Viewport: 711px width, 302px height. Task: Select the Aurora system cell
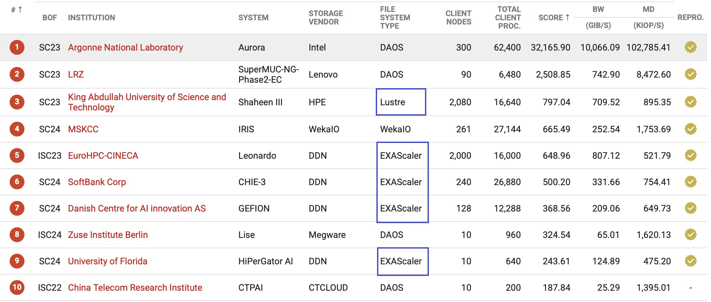[252, 47]
